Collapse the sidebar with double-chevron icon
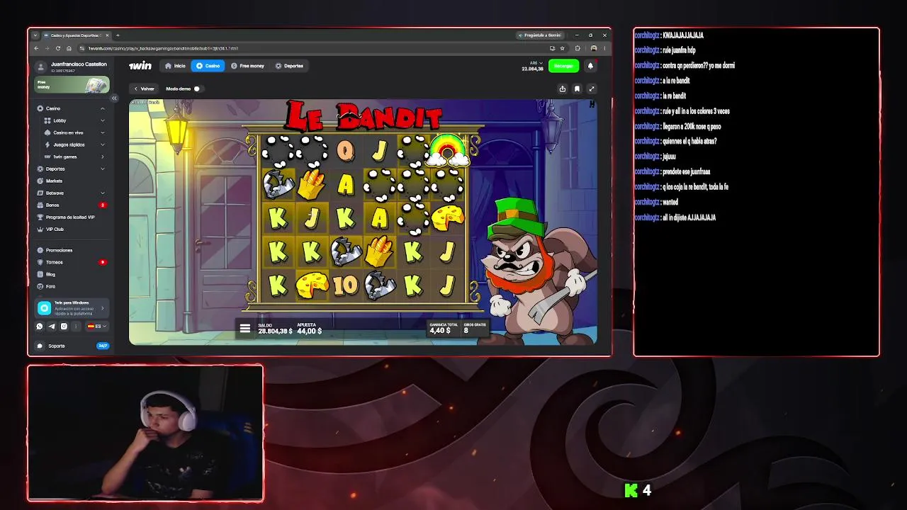 coord(114,98)
